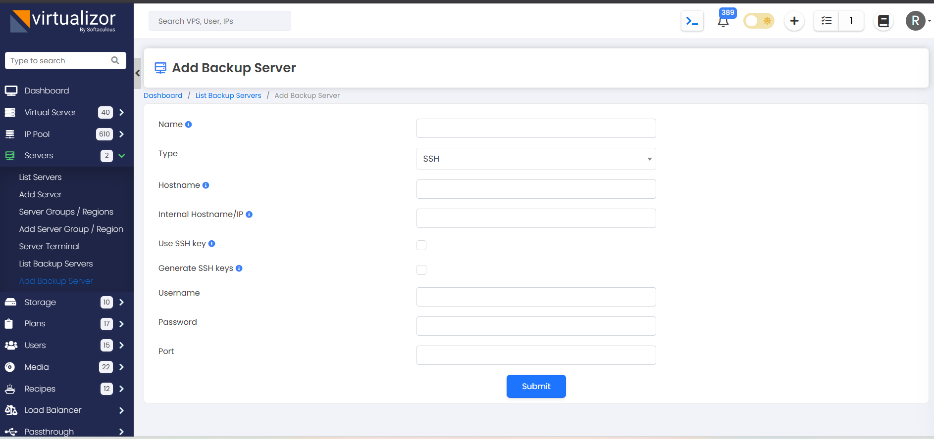Open the documentation book icon
Screen dimensions: 934x439
[x=883, y=21]
